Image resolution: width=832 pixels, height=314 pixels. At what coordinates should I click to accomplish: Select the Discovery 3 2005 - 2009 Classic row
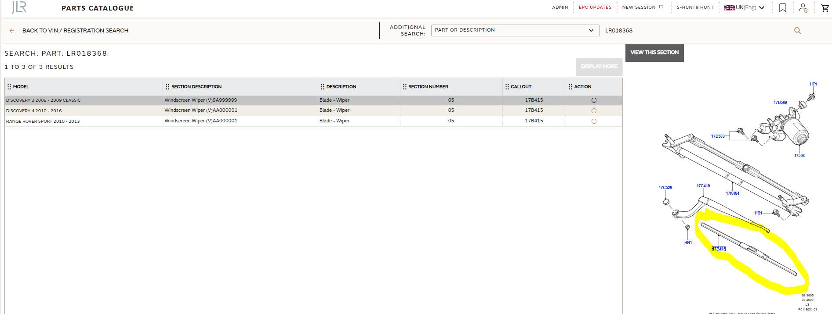[x=313, y=100]
